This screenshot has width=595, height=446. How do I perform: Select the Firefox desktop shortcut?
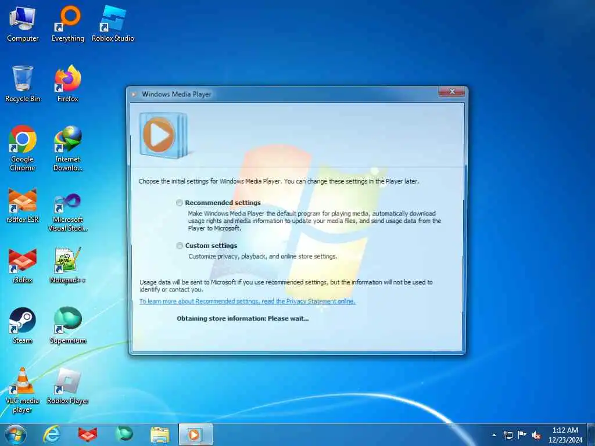pyautogui.click(x=68, y=84)
